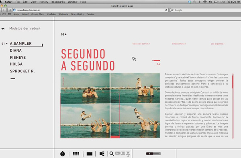
Task: Open the History menu
Action: (44, 2)
